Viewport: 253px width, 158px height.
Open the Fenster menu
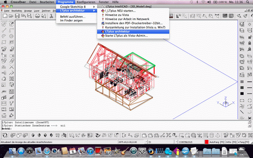tap(104, 2)
